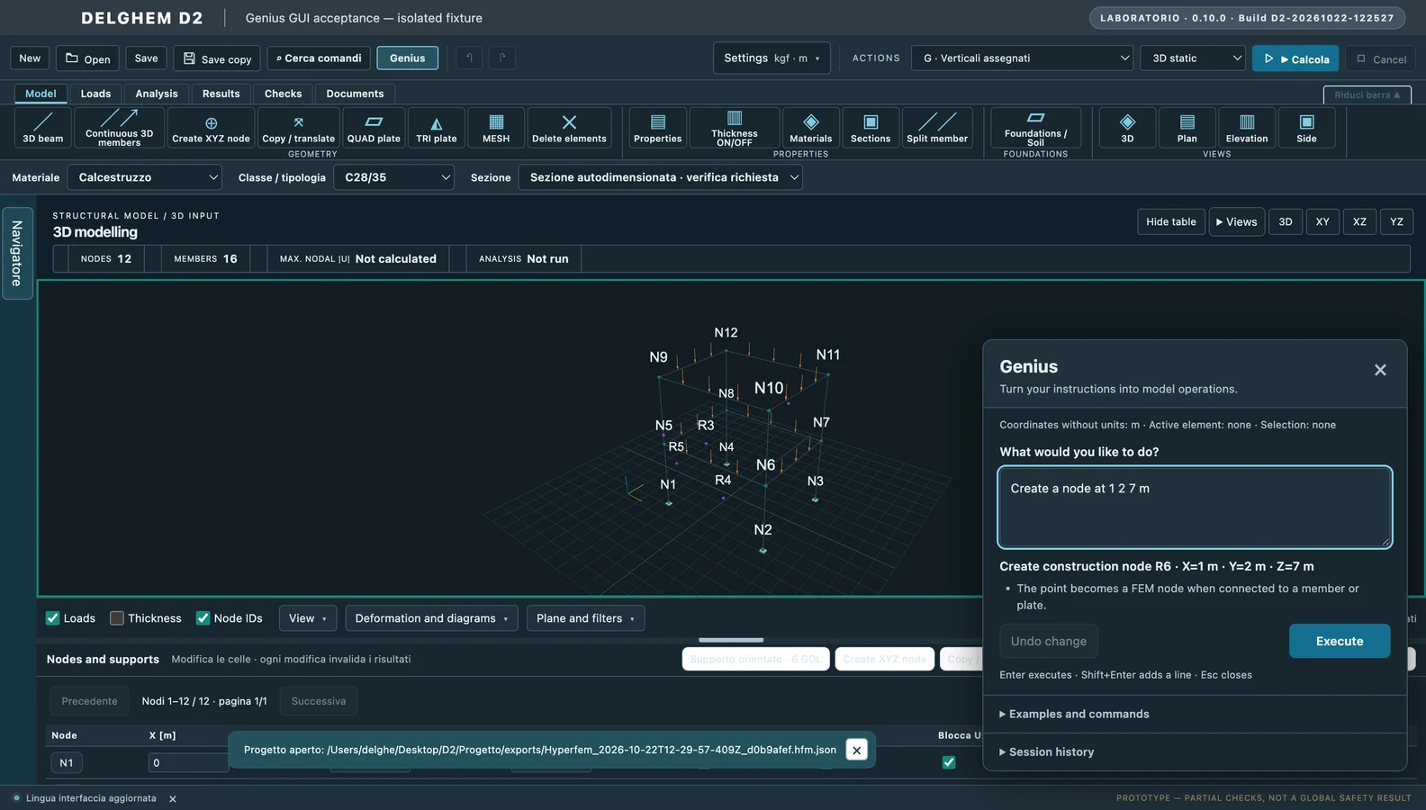The height and width of the screenshot is (810, 1426).
Task: Click the Save copy button
Action: click(x=217, y=58)
